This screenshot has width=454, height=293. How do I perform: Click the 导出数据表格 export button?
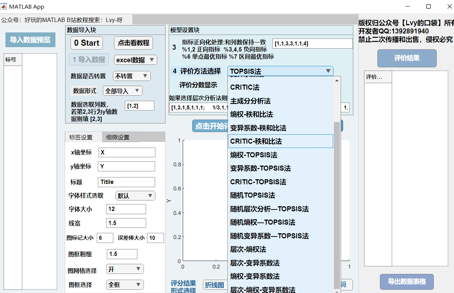pos(407,282)
